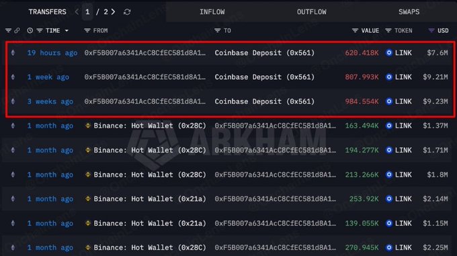The image size is (457, 256).
Task: Select the total pages number 2
Action: (106, 12)
